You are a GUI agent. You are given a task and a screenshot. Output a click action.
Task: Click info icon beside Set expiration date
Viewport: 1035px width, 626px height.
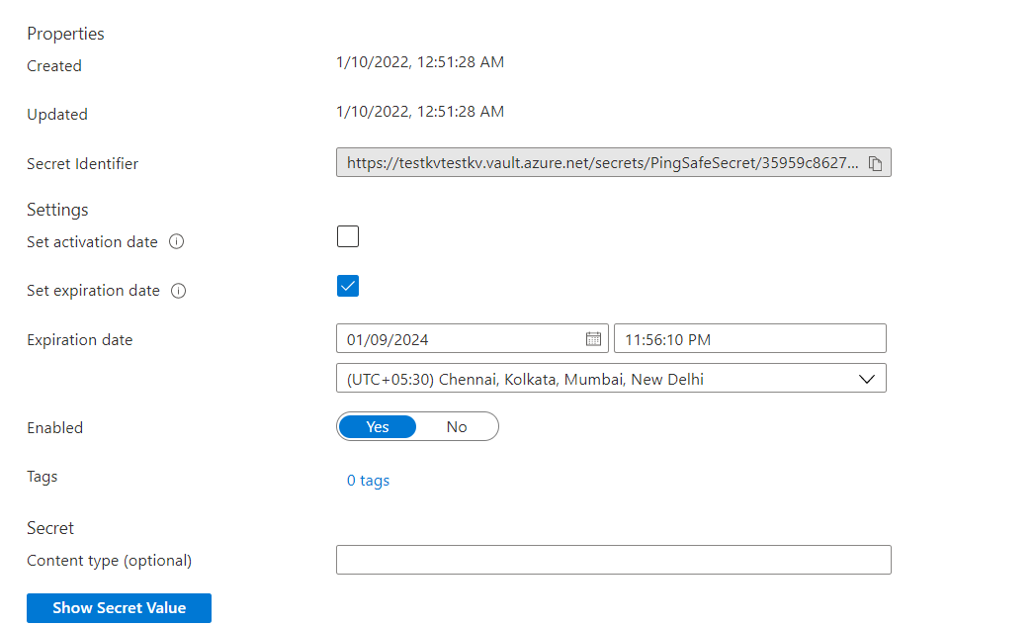coord(179,291)
